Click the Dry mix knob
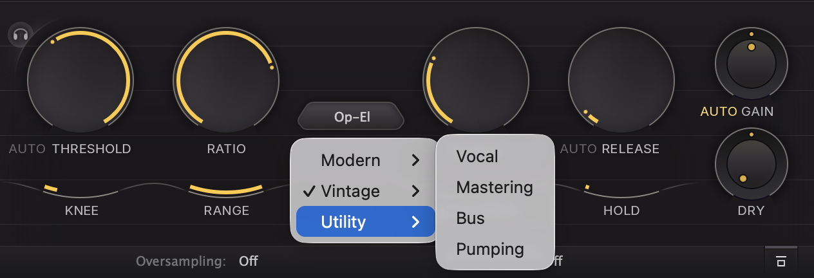This screenshot has width=814, height=278. [x=751, y=164]
